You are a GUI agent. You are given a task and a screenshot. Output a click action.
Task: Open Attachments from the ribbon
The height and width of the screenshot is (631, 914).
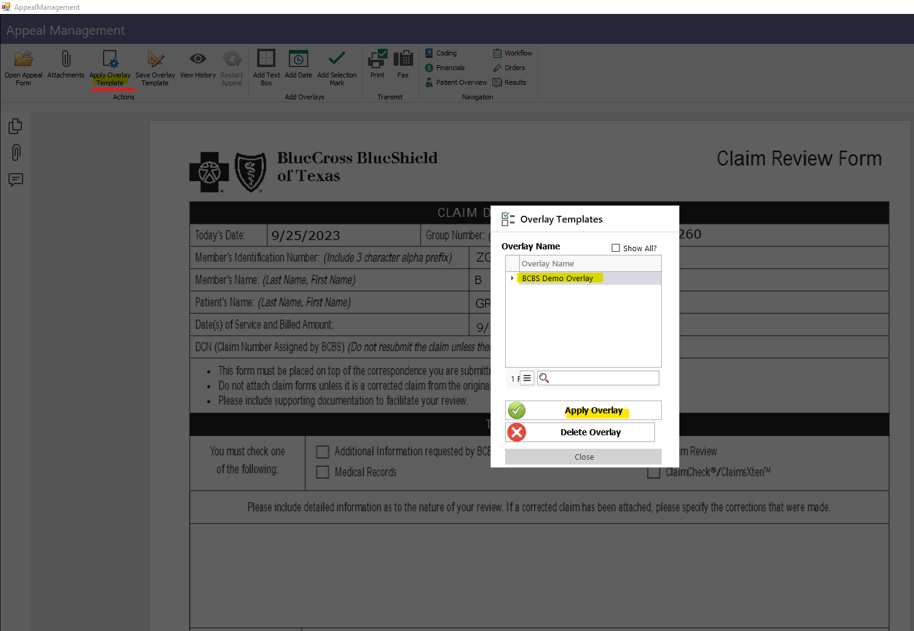[66, 65]
